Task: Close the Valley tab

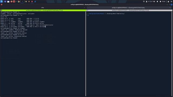Action: (170, 8)
